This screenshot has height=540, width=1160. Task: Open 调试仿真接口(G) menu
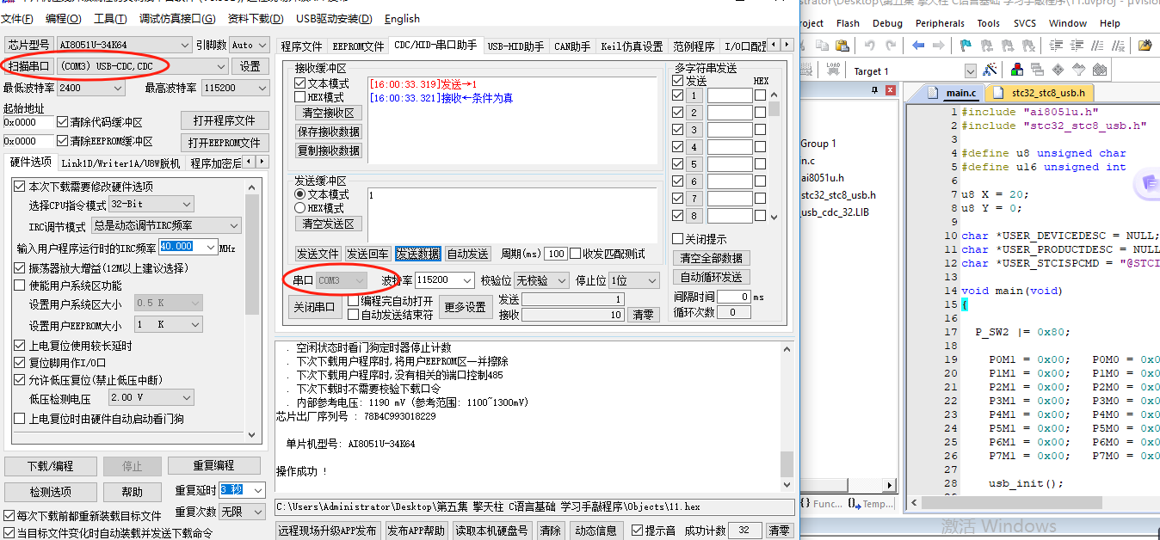click(178, 19)
